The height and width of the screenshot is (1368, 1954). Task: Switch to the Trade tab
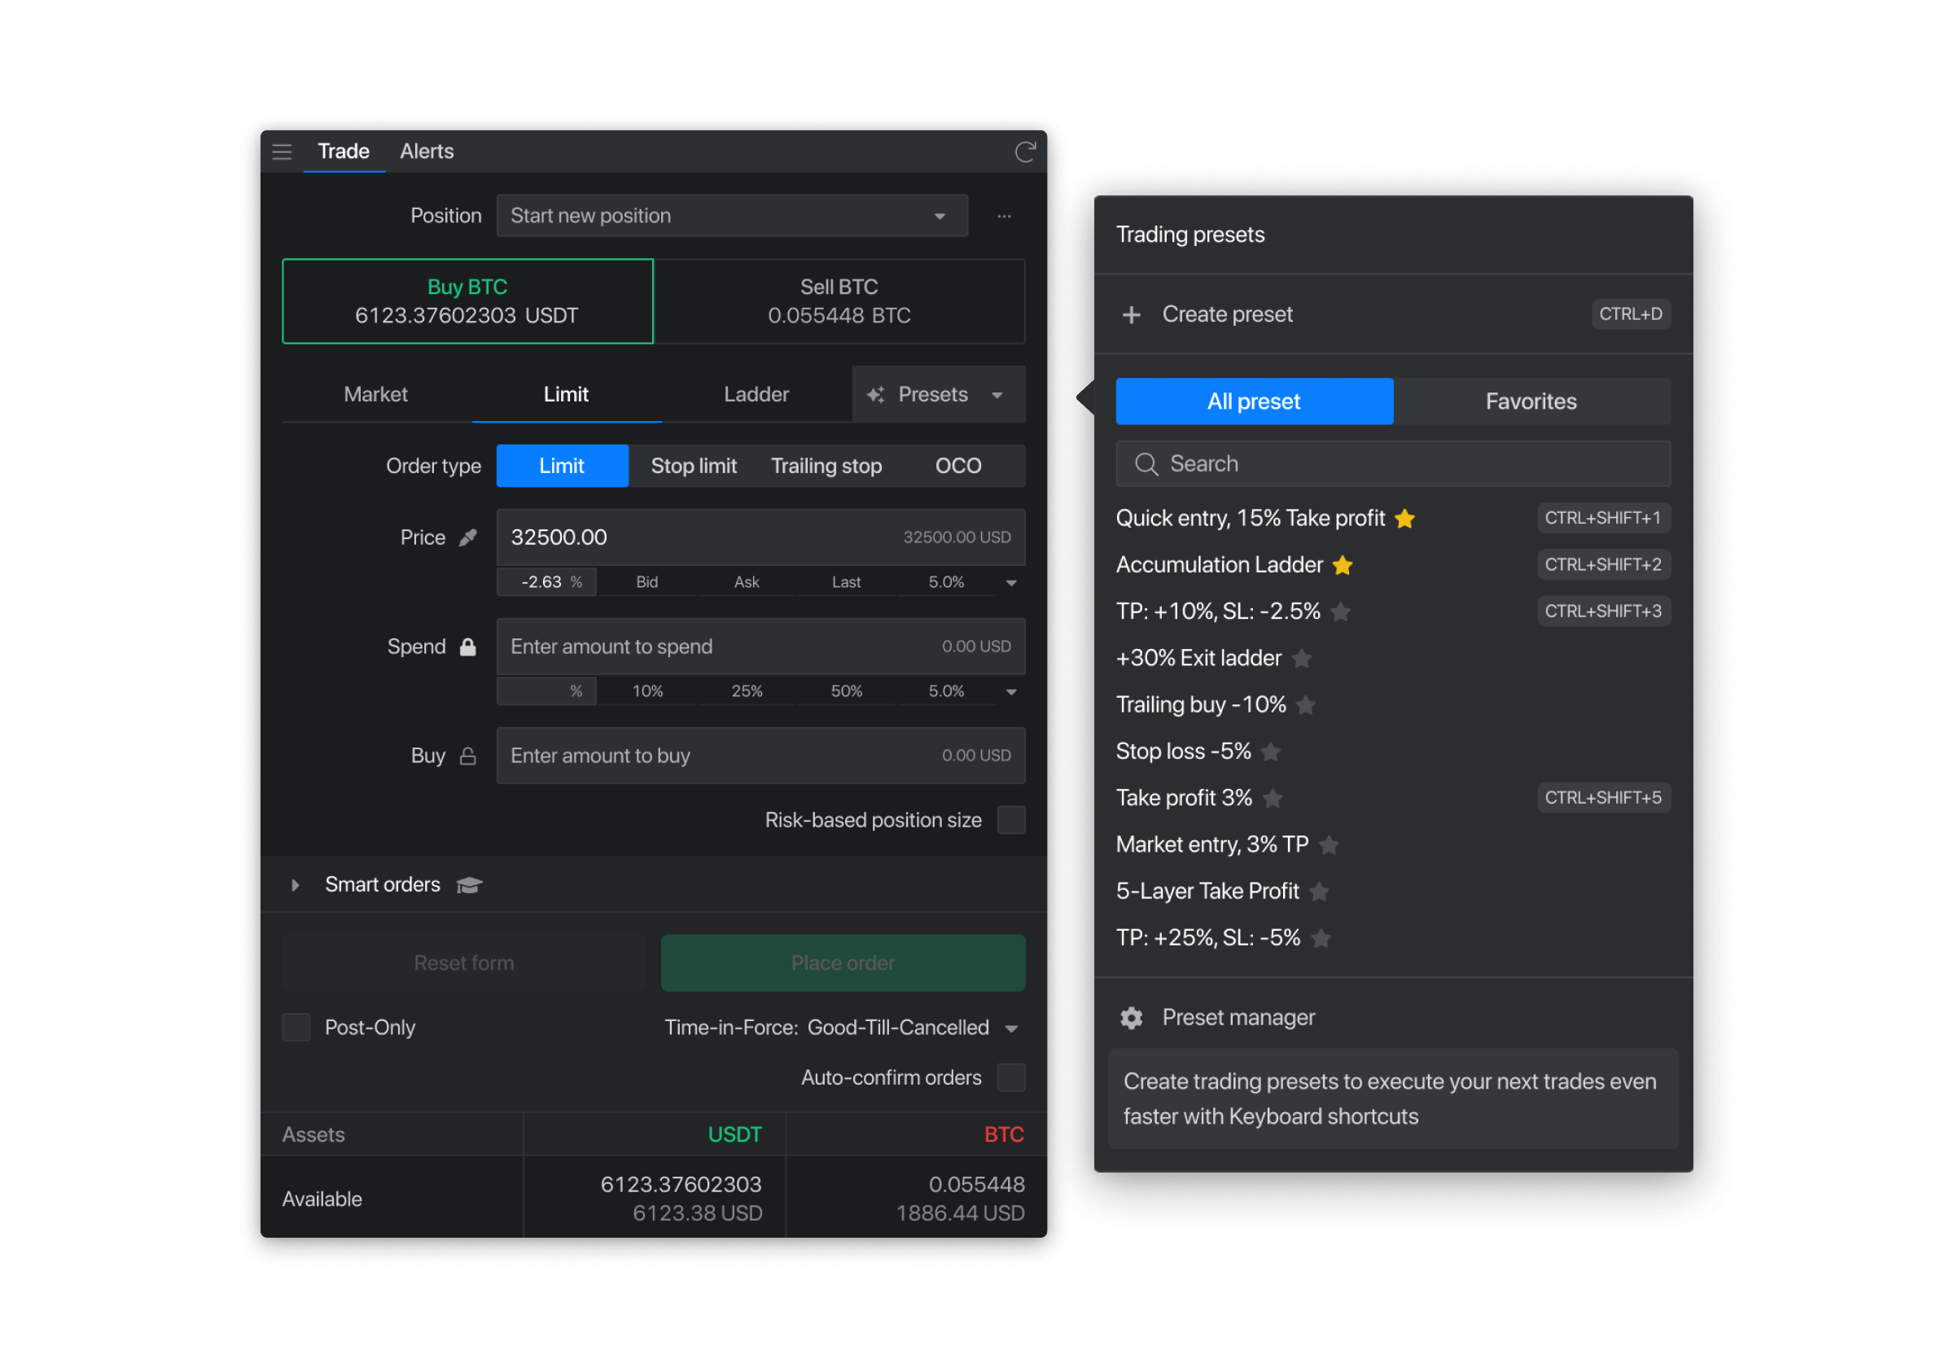(344, 151)
